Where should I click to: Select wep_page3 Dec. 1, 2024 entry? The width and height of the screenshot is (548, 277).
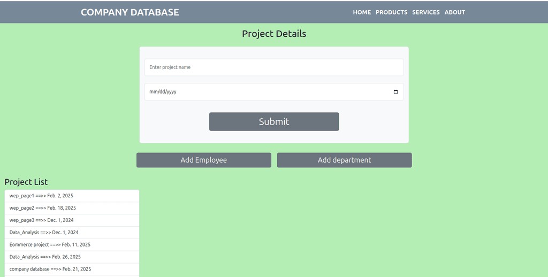pyautogui.click(x=72, y=220)
